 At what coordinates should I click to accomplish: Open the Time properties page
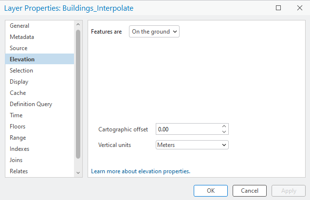pos(16,115)
